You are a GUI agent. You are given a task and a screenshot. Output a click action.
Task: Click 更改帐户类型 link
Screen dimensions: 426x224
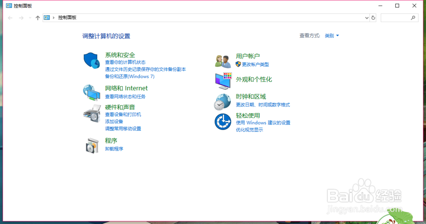pos(255,64)
